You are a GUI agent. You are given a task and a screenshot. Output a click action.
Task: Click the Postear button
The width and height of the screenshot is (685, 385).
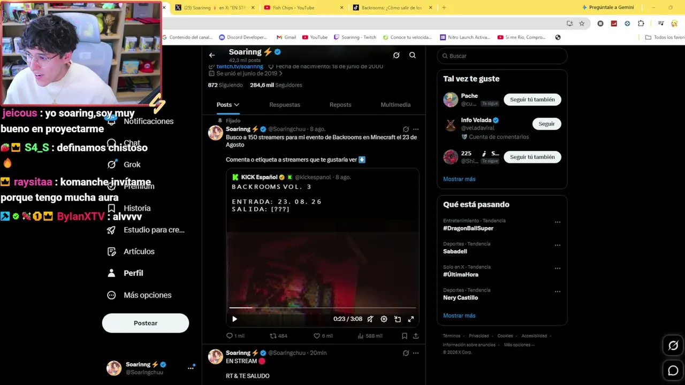click(146, 323)
